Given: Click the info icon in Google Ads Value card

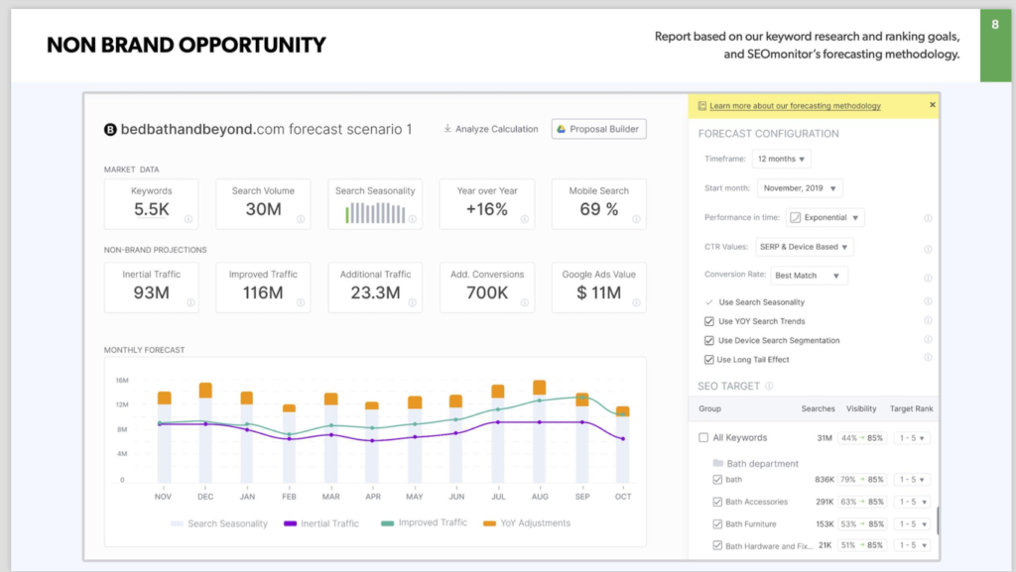Looking at the screenshot, I should (635, 303).
